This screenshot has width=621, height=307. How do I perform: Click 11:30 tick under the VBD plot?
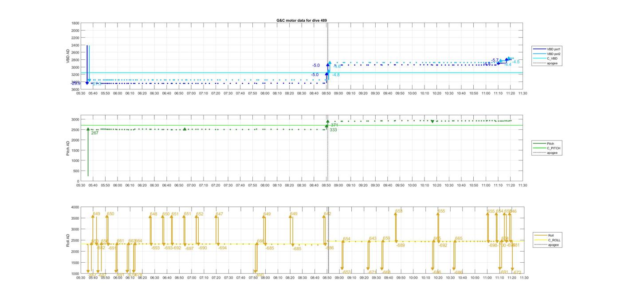pos(523,93)
